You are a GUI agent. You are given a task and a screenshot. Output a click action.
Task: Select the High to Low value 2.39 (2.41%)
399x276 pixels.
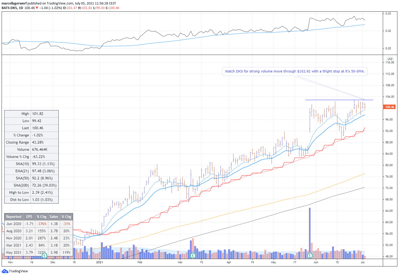(43, 192)
